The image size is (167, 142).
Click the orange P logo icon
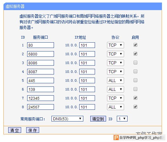pyautogui.click(x=116, y=138)
